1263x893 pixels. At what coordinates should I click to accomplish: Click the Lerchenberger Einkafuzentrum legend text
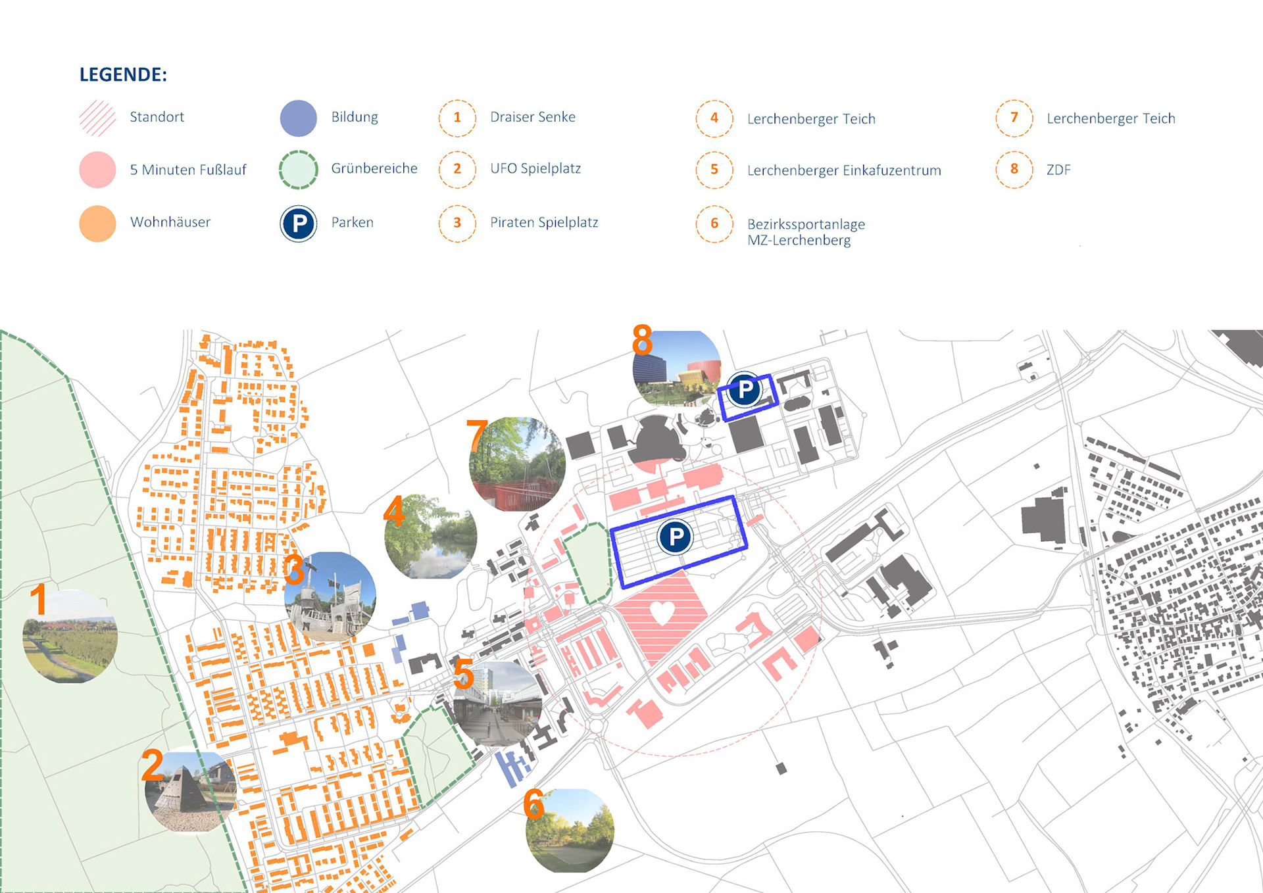pos(843,170)
